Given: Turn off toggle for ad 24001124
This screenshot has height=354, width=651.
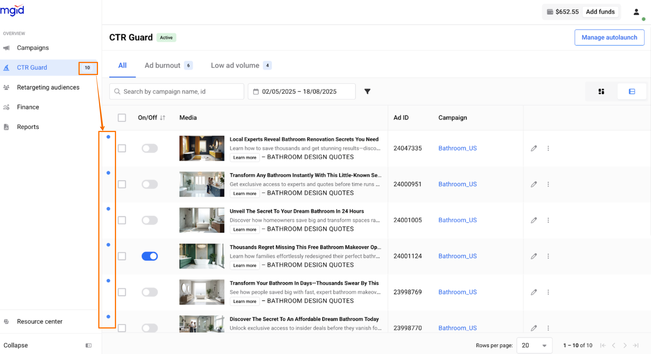Looking at the screenshot, I should 150,256.
